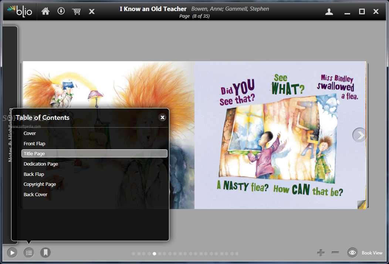Start read-aloud playback
This screenshot has width=389, height=264.
click(12, 253)
